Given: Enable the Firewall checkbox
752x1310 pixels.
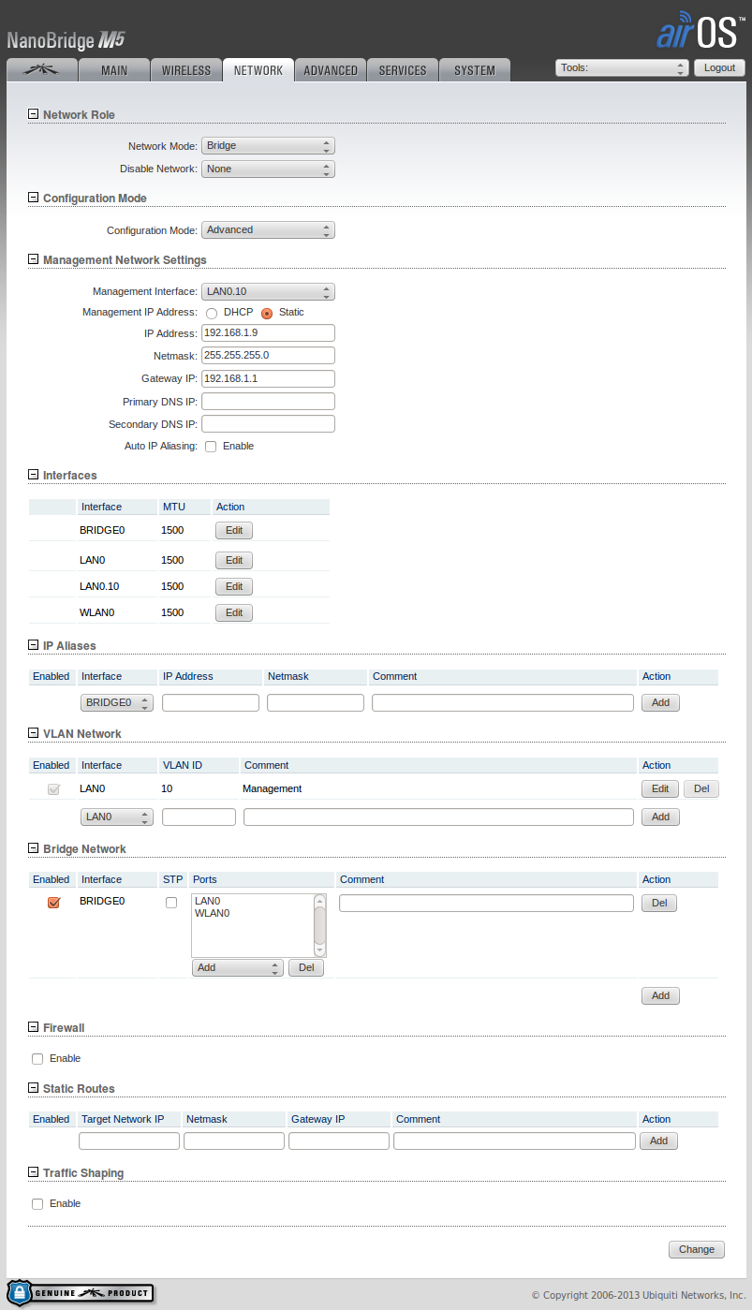Looking at the screenshot, I should click(37, 1059).
